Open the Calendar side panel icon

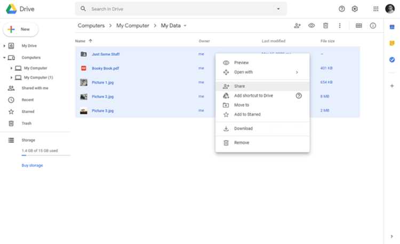pos(392,27)
